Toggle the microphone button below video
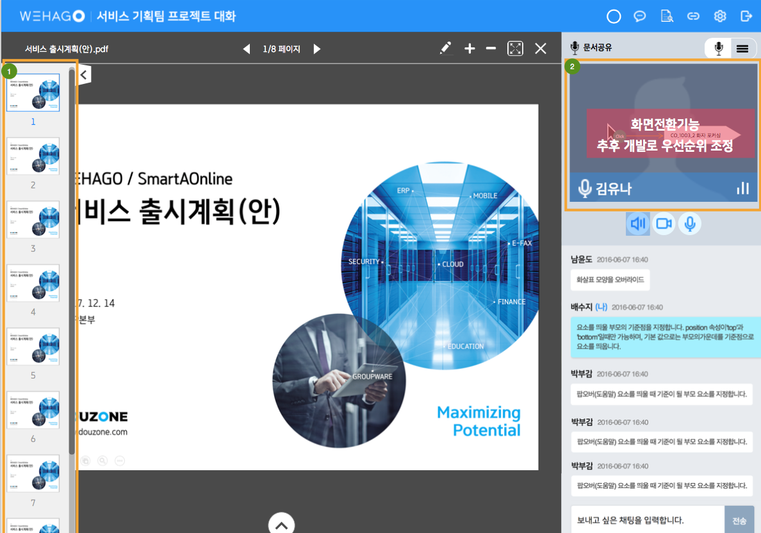The width and height of the screenshot is (761, 533). (690, 224)
